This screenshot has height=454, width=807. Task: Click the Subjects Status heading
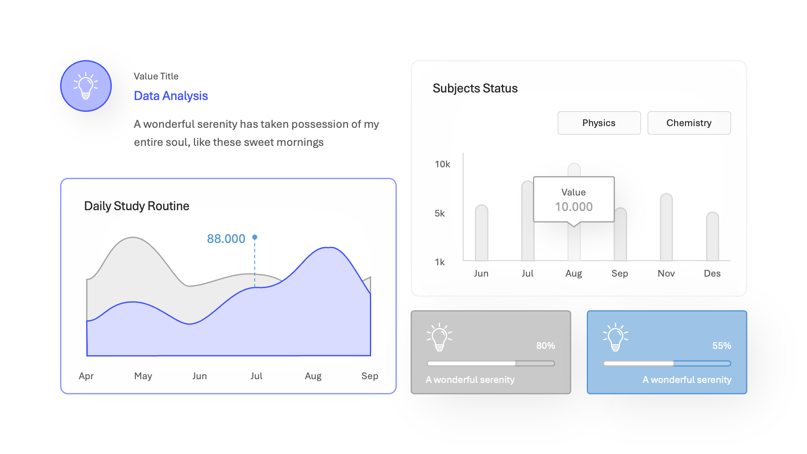click(475, 88)
